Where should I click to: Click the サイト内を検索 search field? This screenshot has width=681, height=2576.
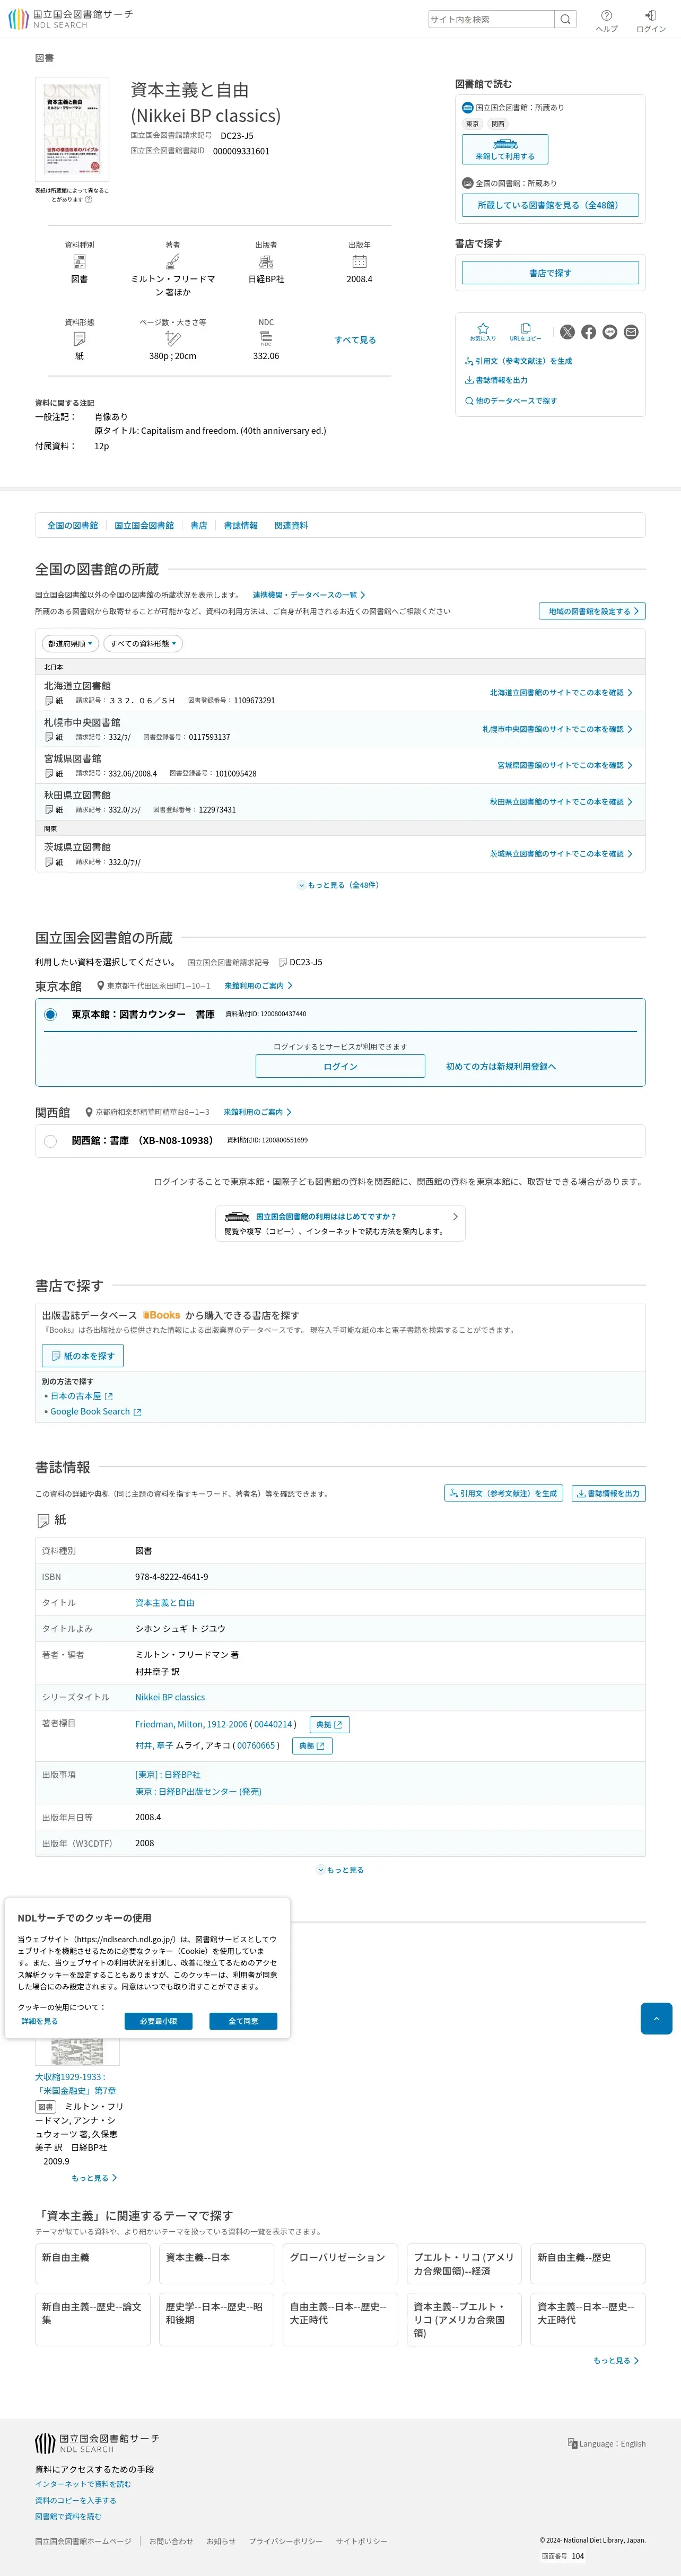[491, 19]
